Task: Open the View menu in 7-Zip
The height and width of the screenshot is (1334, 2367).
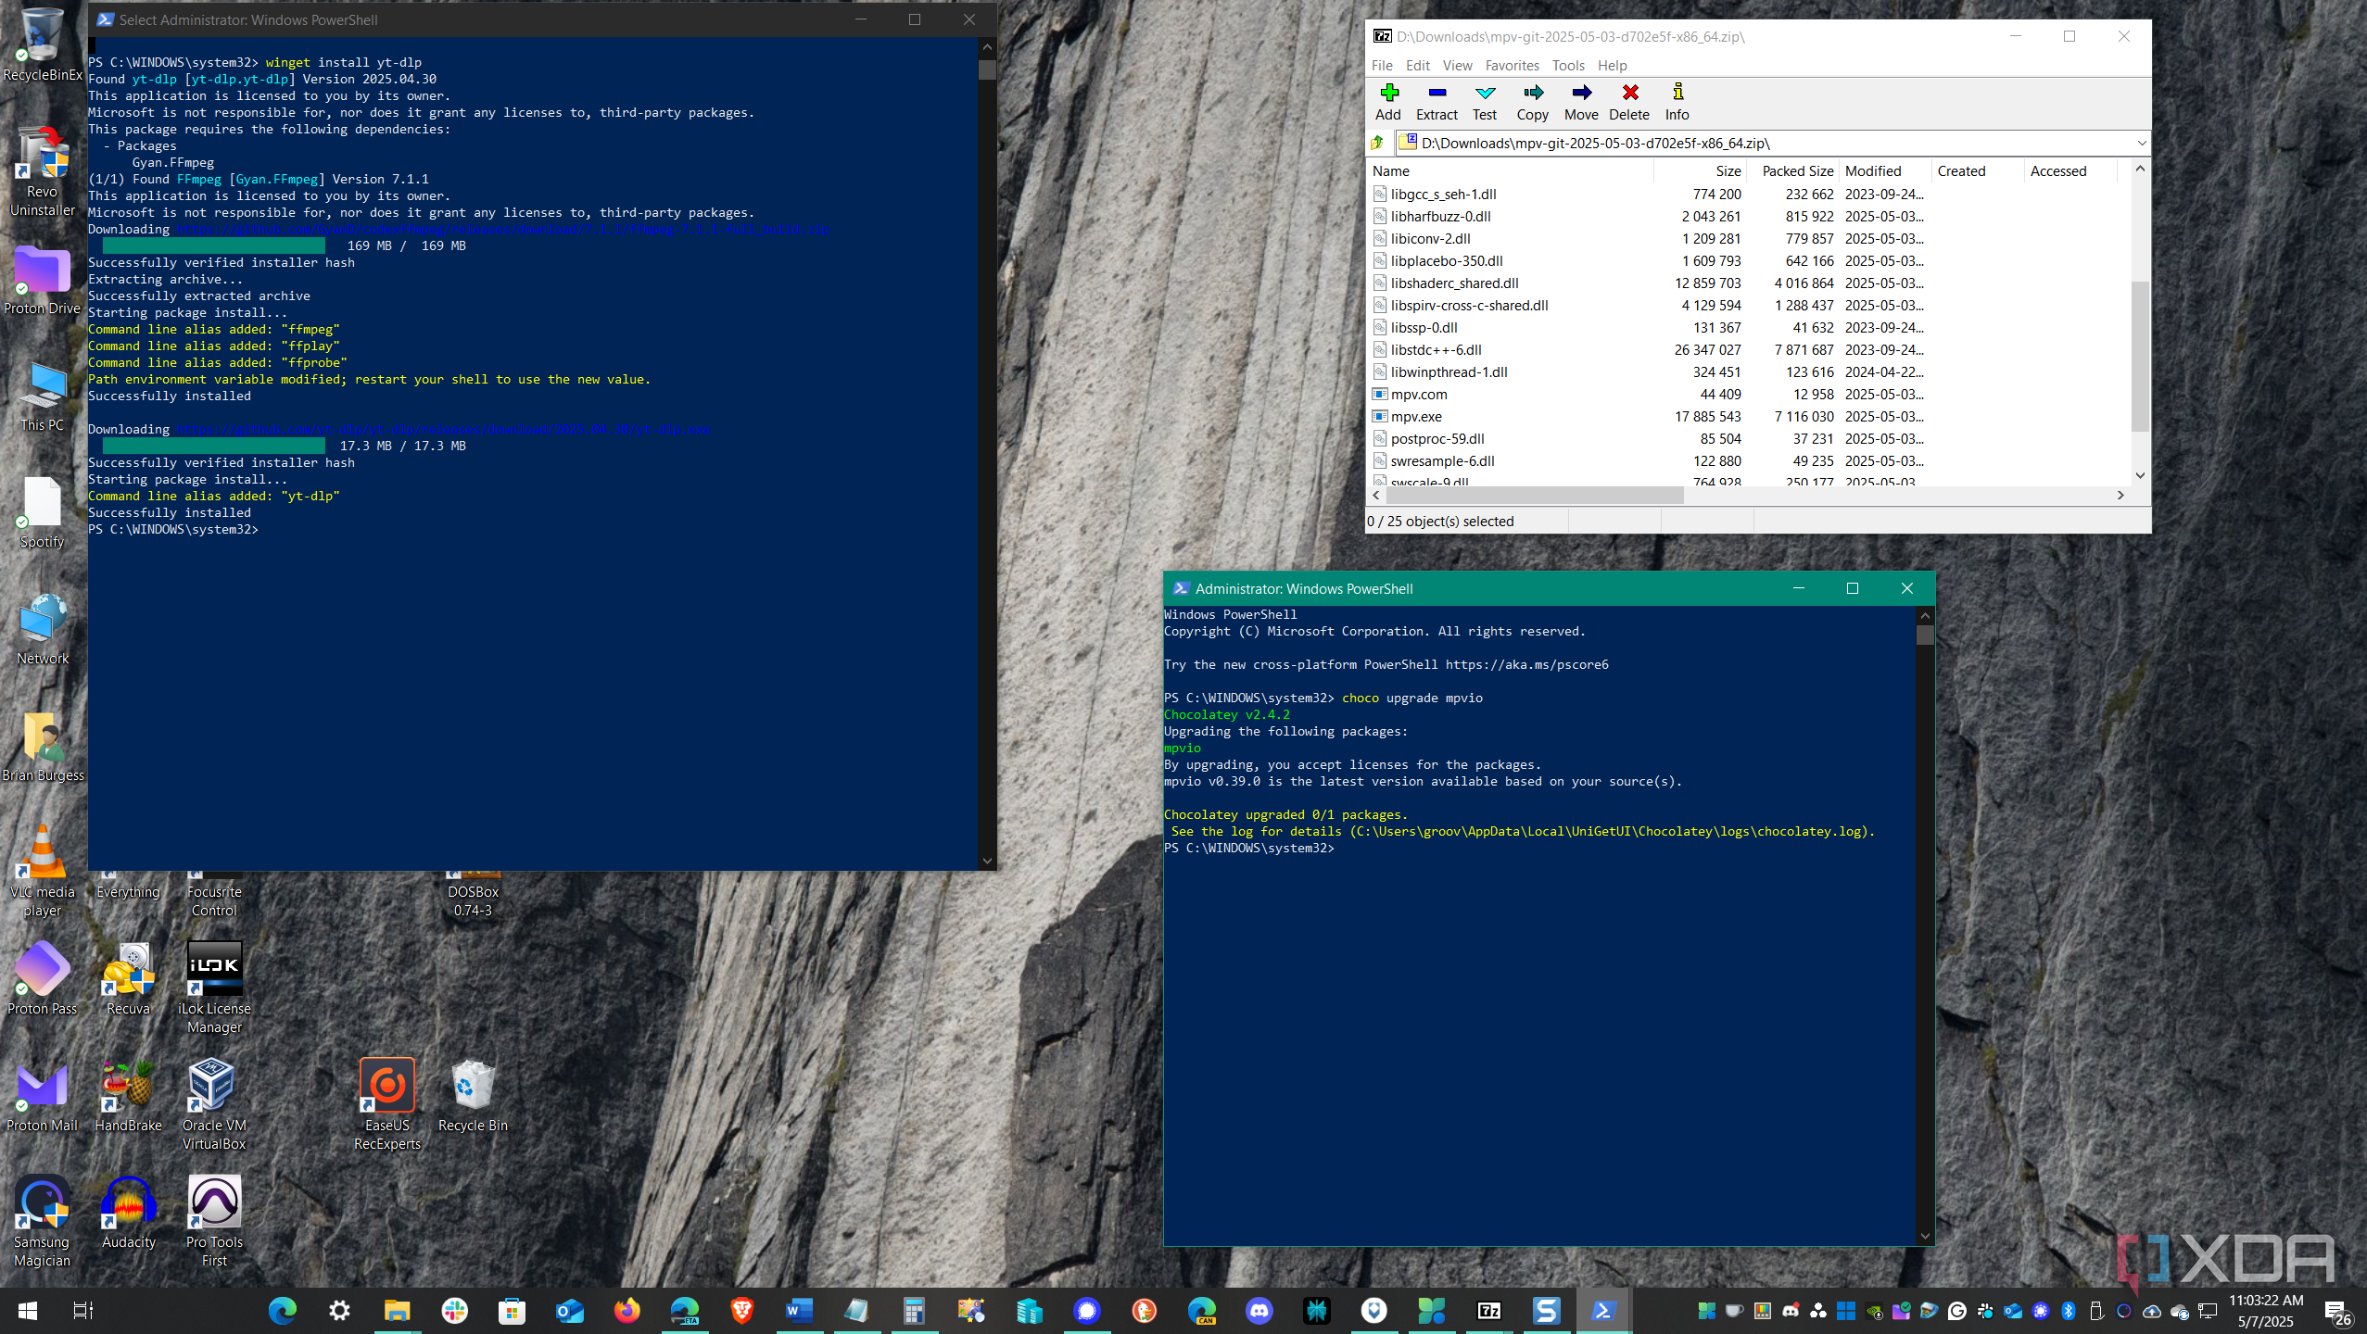Action: click(x=1457, y=66)
